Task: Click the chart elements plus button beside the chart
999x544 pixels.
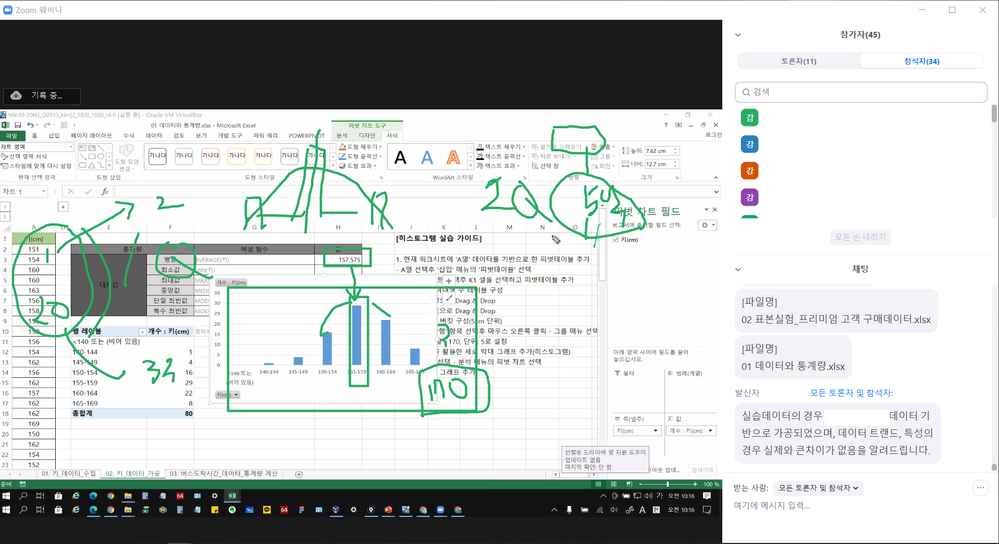Action: point(449,281)
